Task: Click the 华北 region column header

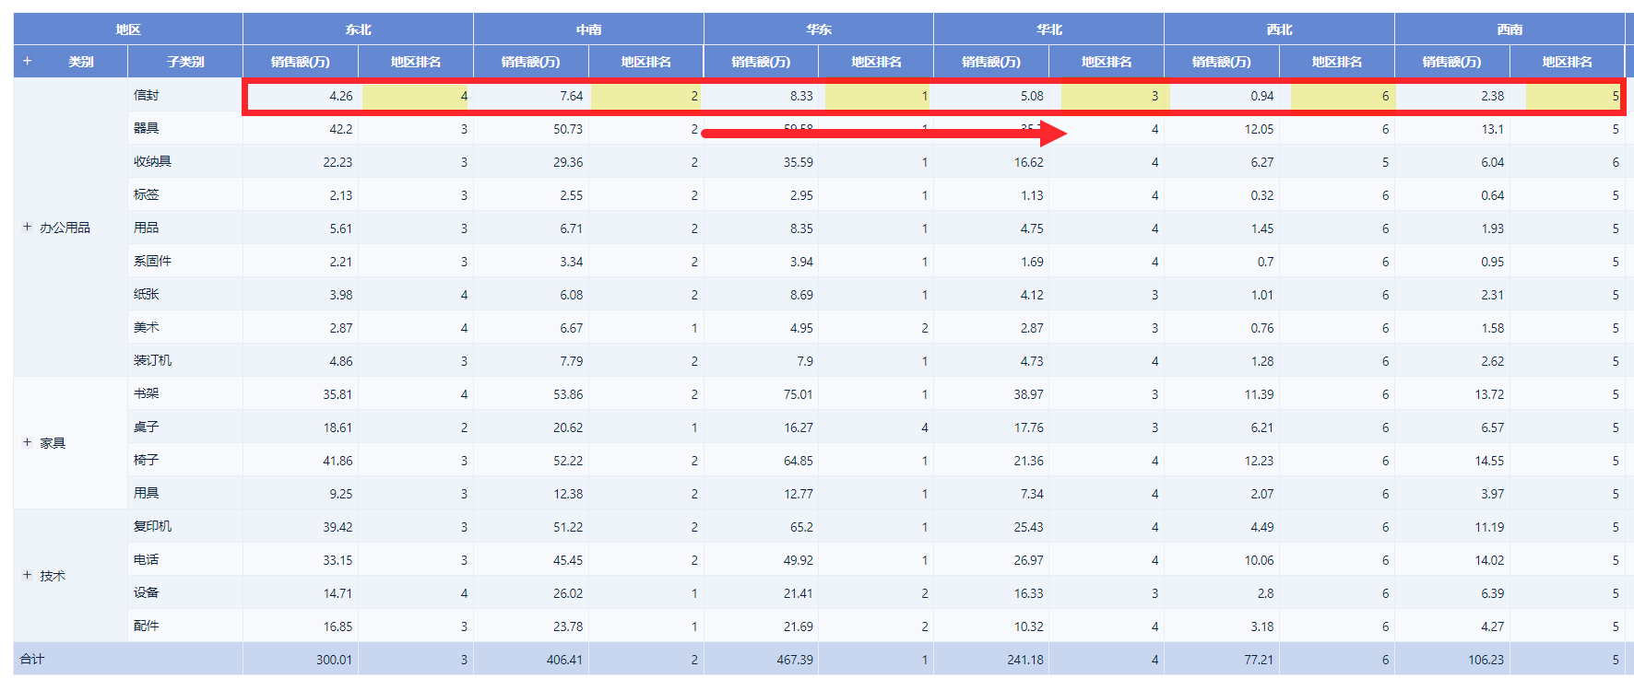Action: (1049, 29)
